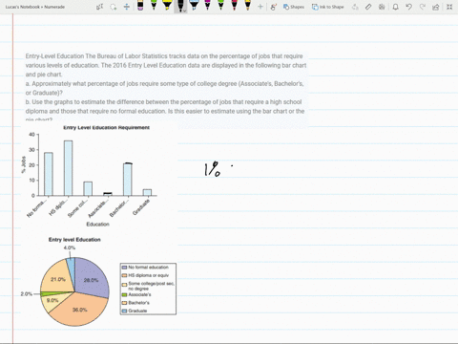Click the Lucas's Notebook » Numerade title
The width and height of the screenshot is (458, 344).
pos(35,7)
